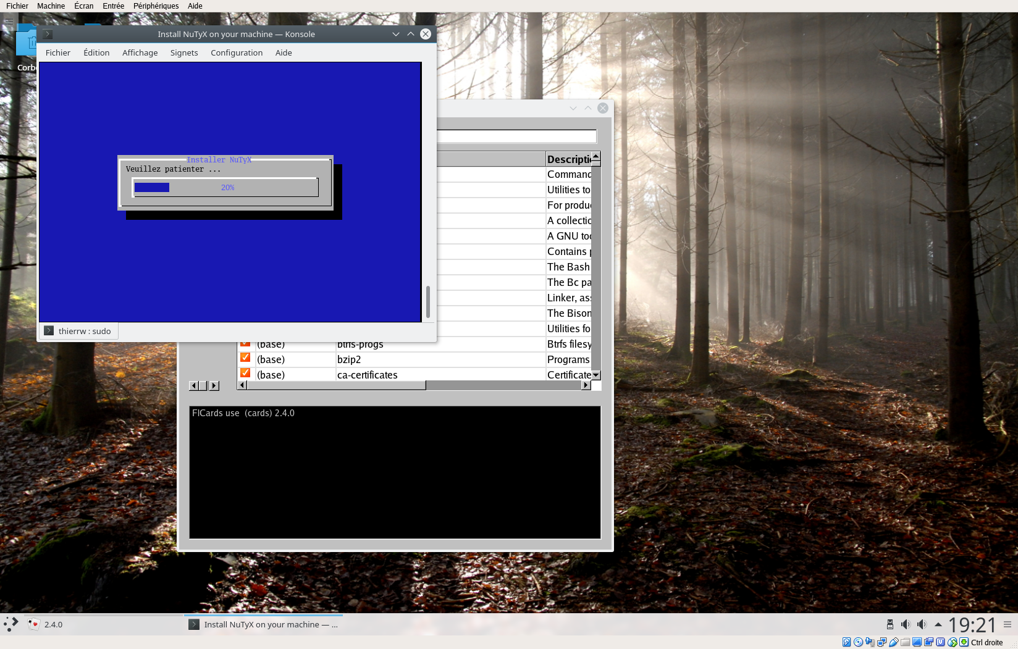Click the 'Install NuTyX on your machine' taskbar entry

tap(264, 624)
